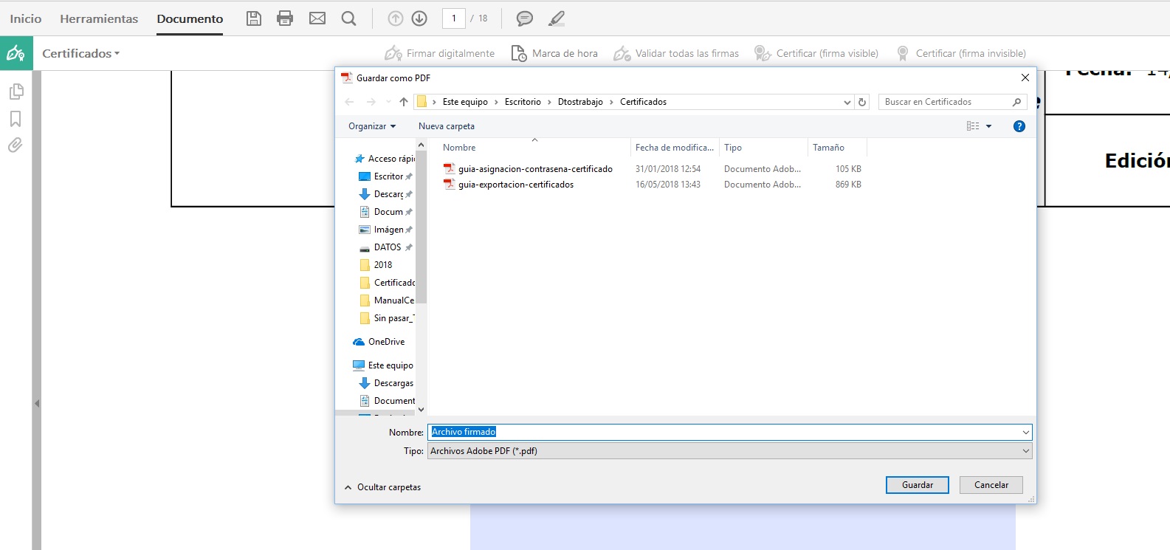This screenshot has width=1170, height=550.
Task: Click the Marca de hora tool
Action: point(554,53)
